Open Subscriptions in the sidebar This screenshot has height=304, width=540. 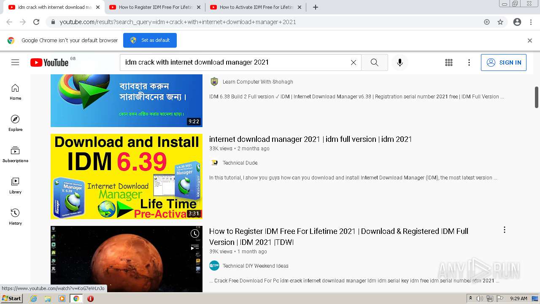(15, 155)
